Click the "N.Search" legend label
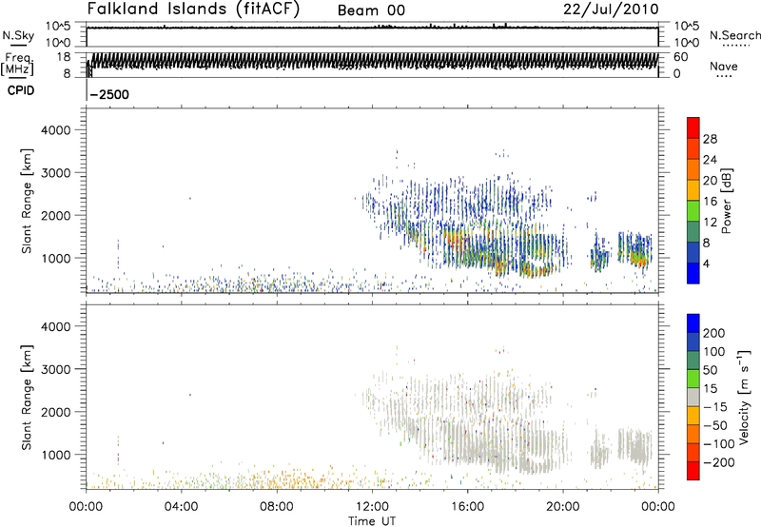Image resolution: width=761 pixels, height=527 pixels. [735, 35]
